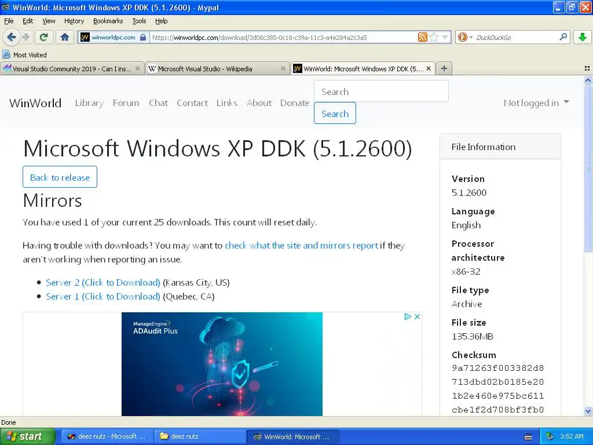Image resolution: width=593 pixels, height=445 pixels.
Task: Open the Library nav link
Action: [89, 103]
